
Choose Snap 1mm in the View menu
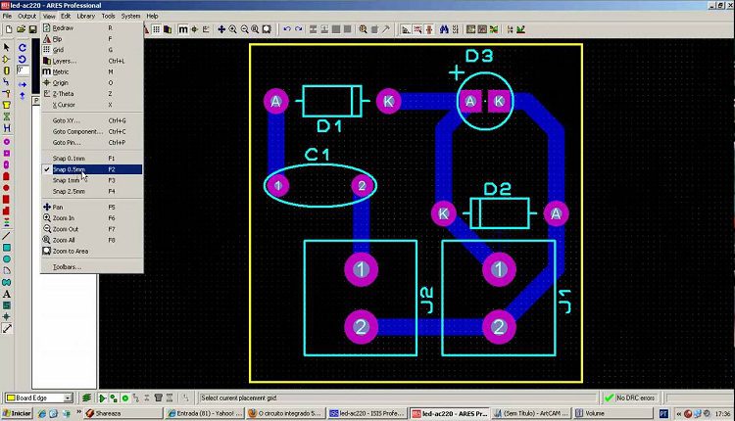point(69,180)
